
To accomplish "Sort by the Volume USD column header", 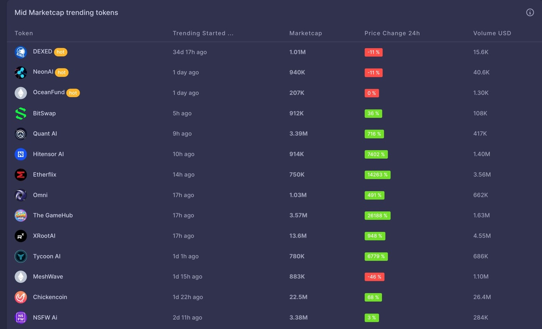I will pyautogui.click(x=492, y=33).
